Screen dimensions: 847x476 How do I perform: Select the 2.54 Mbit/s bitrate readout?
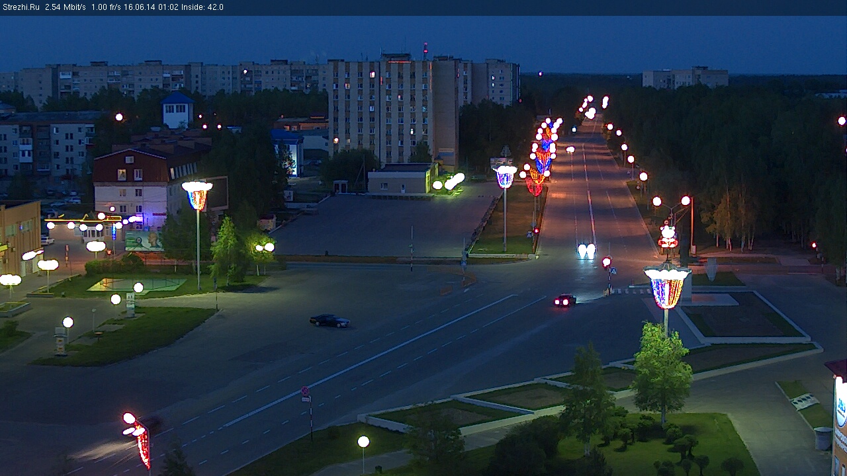pos(65,7)
